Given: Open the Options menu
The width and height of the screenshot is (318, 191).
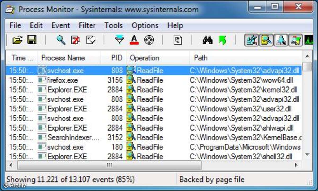Looking at the screenshot, I should pos(145,25).
